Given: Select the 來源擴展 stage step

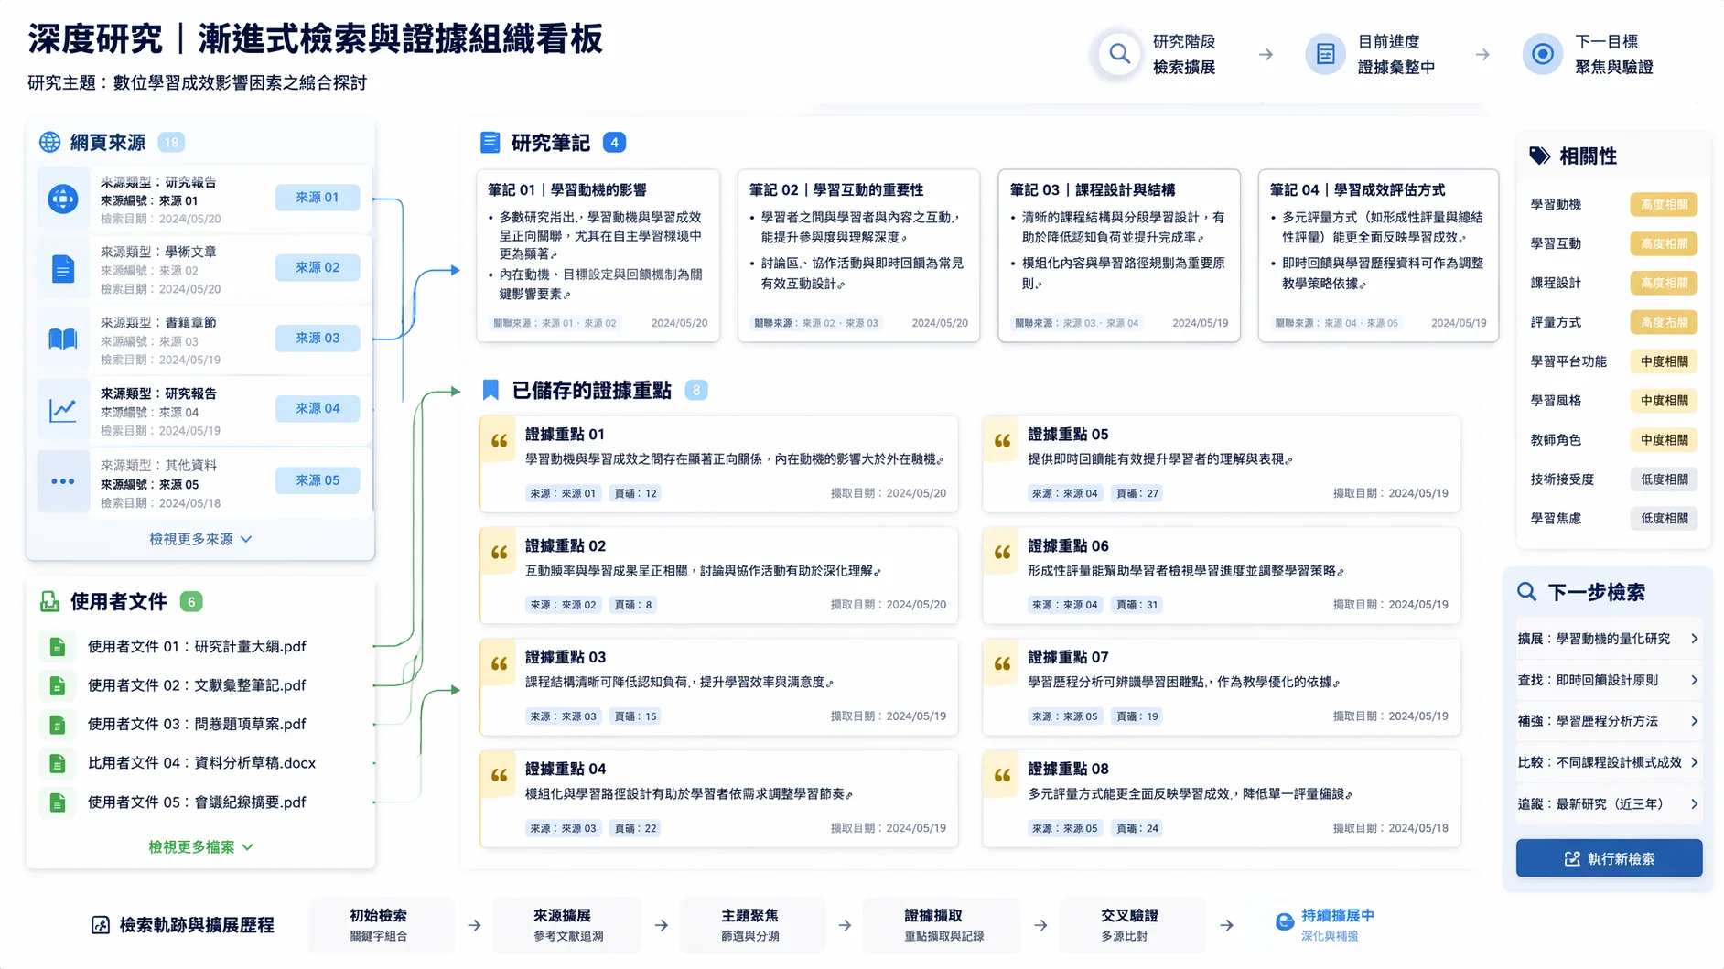Looking at the screenshot, I should [567, 925].
